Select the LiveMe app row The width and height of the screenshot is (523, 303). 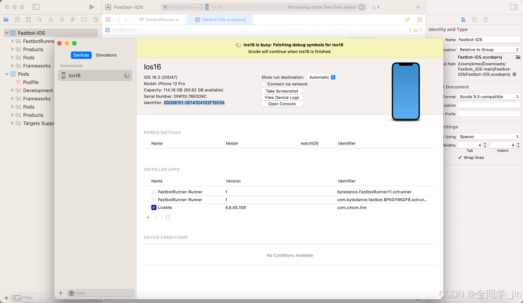(290, 207)
